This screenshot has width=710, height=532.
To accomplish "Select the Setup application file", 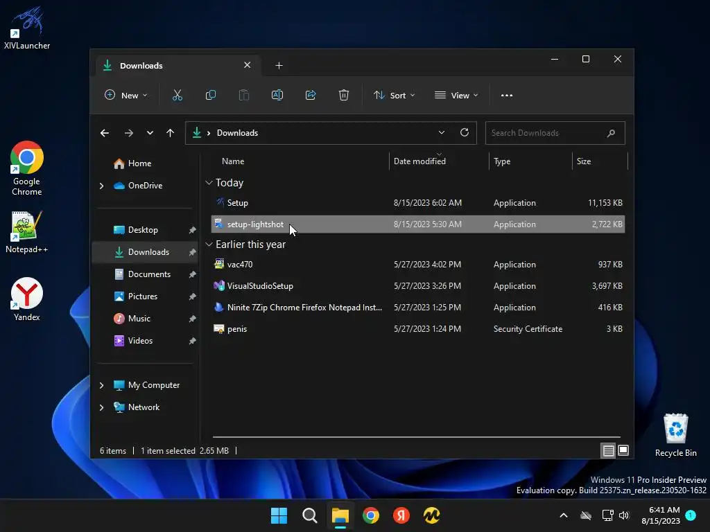I will tap(417, 203).
